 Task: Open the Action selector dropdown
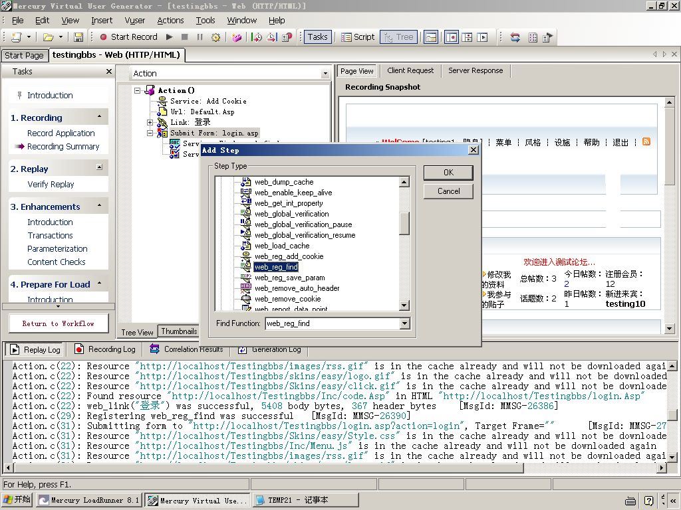coord(325,74)
